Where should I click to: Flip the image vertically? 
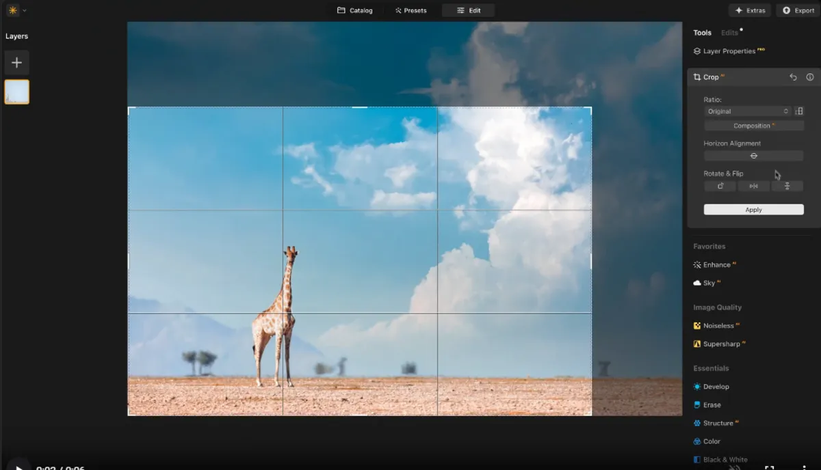[x=787, y=185]
